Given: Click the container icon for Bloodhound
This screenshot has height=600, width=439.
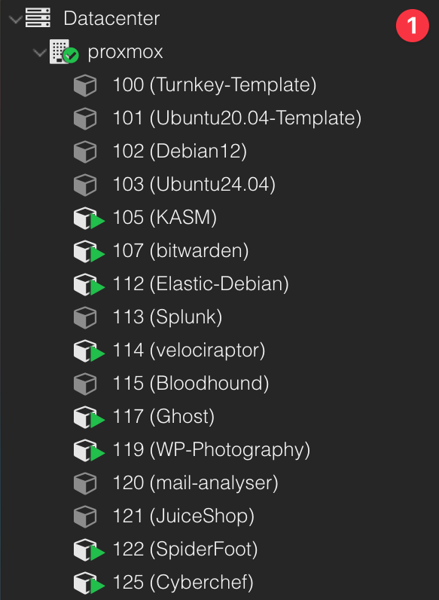Looking at the screenshot, I should (85, 384).
